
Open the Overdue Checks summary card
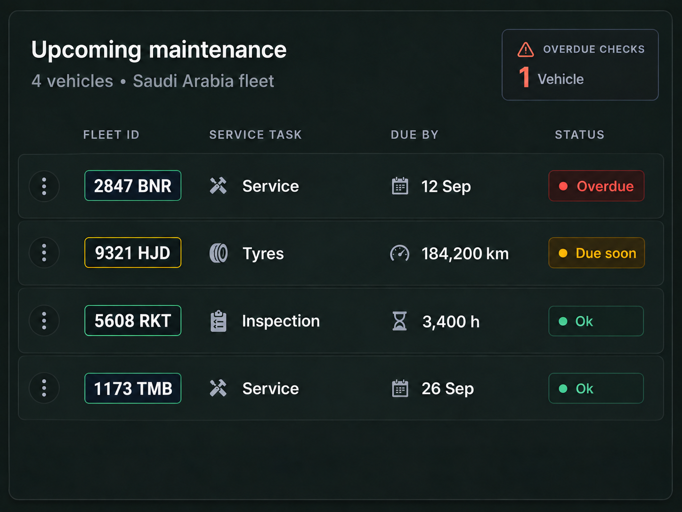pos(580,65)
